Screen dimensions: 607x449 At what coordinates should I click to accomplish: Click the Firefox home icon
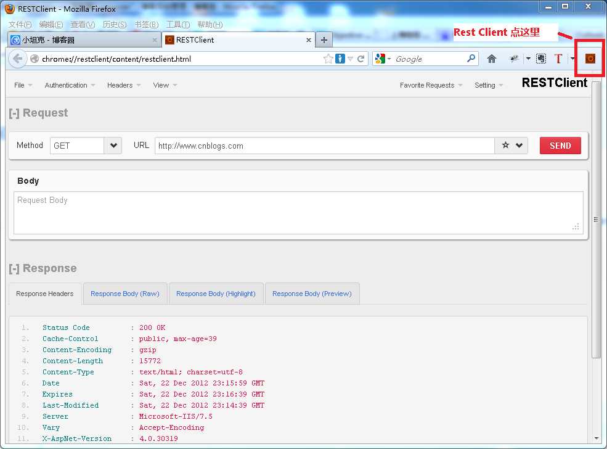[492, 59]
